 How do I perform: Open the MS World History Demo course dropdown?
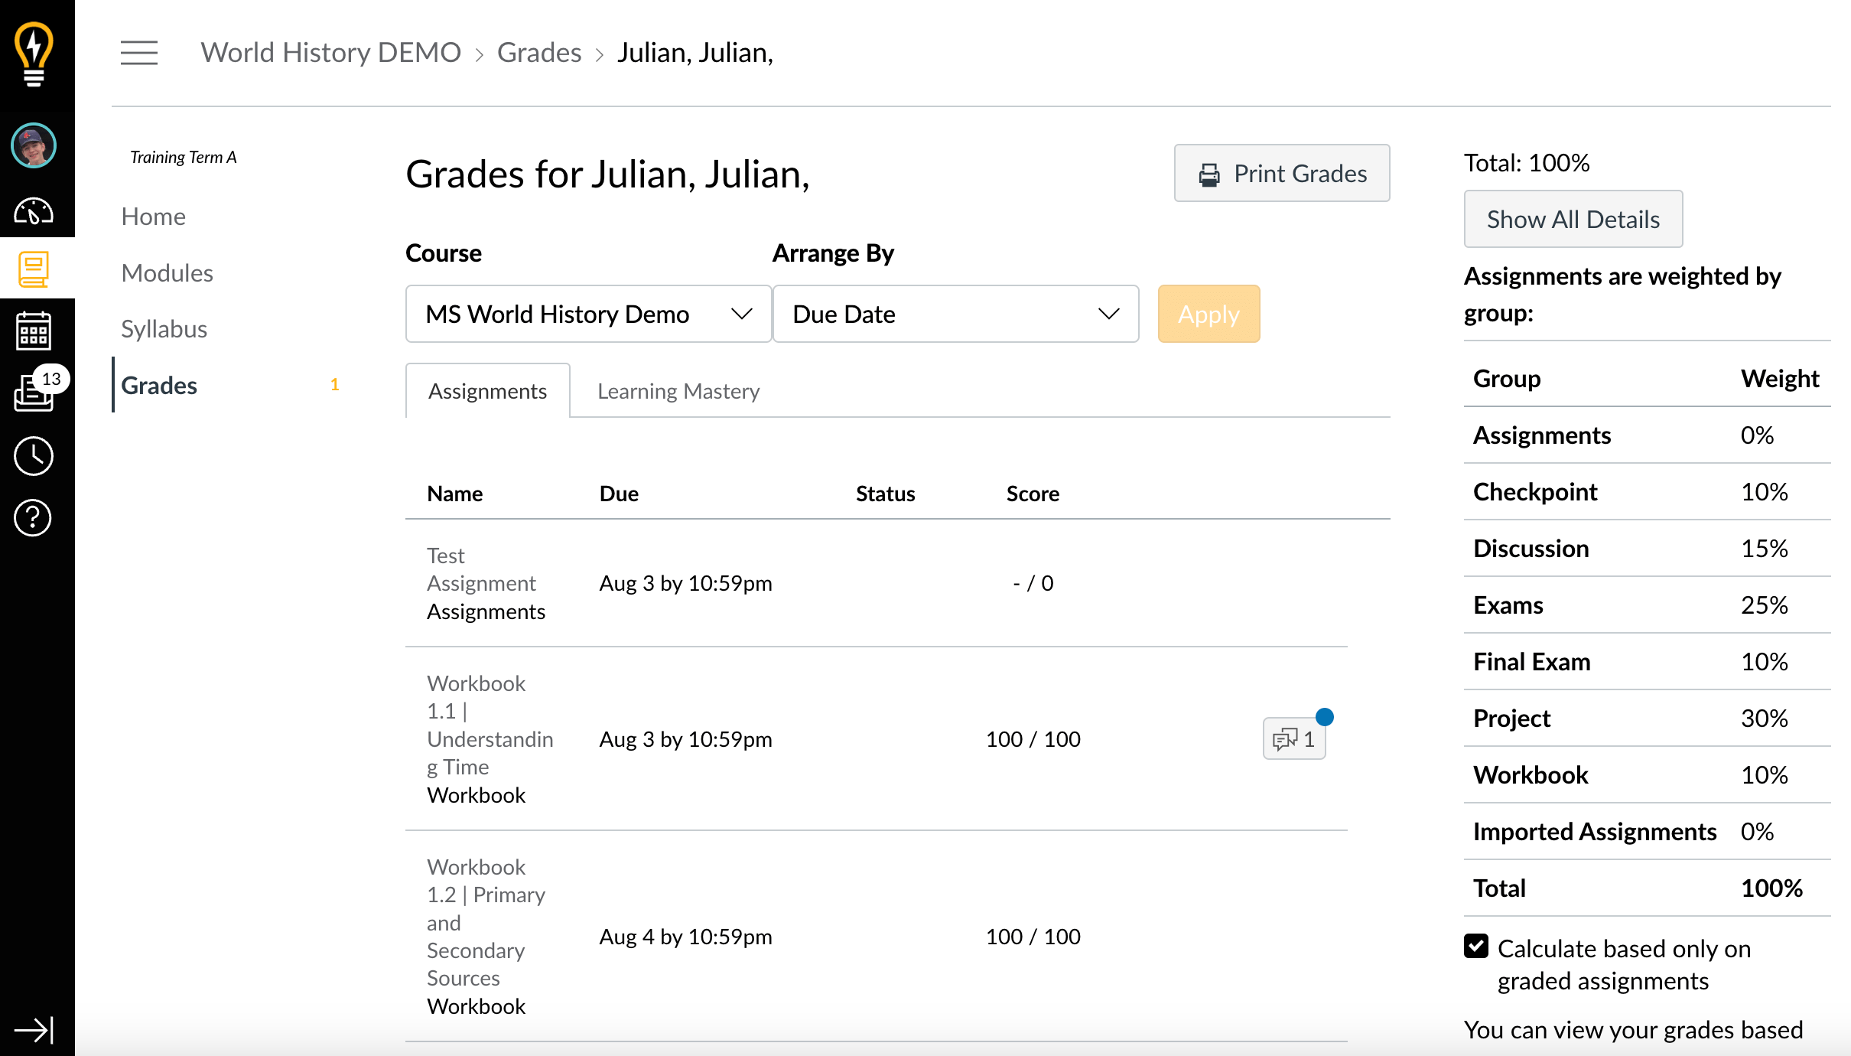(x=587, y=314)
